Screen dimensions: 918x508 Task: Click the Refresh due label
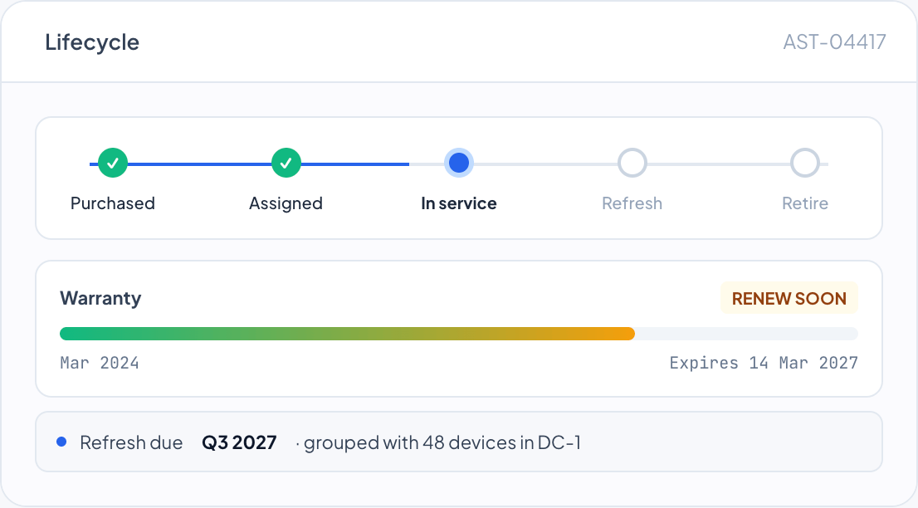(131, 442)
